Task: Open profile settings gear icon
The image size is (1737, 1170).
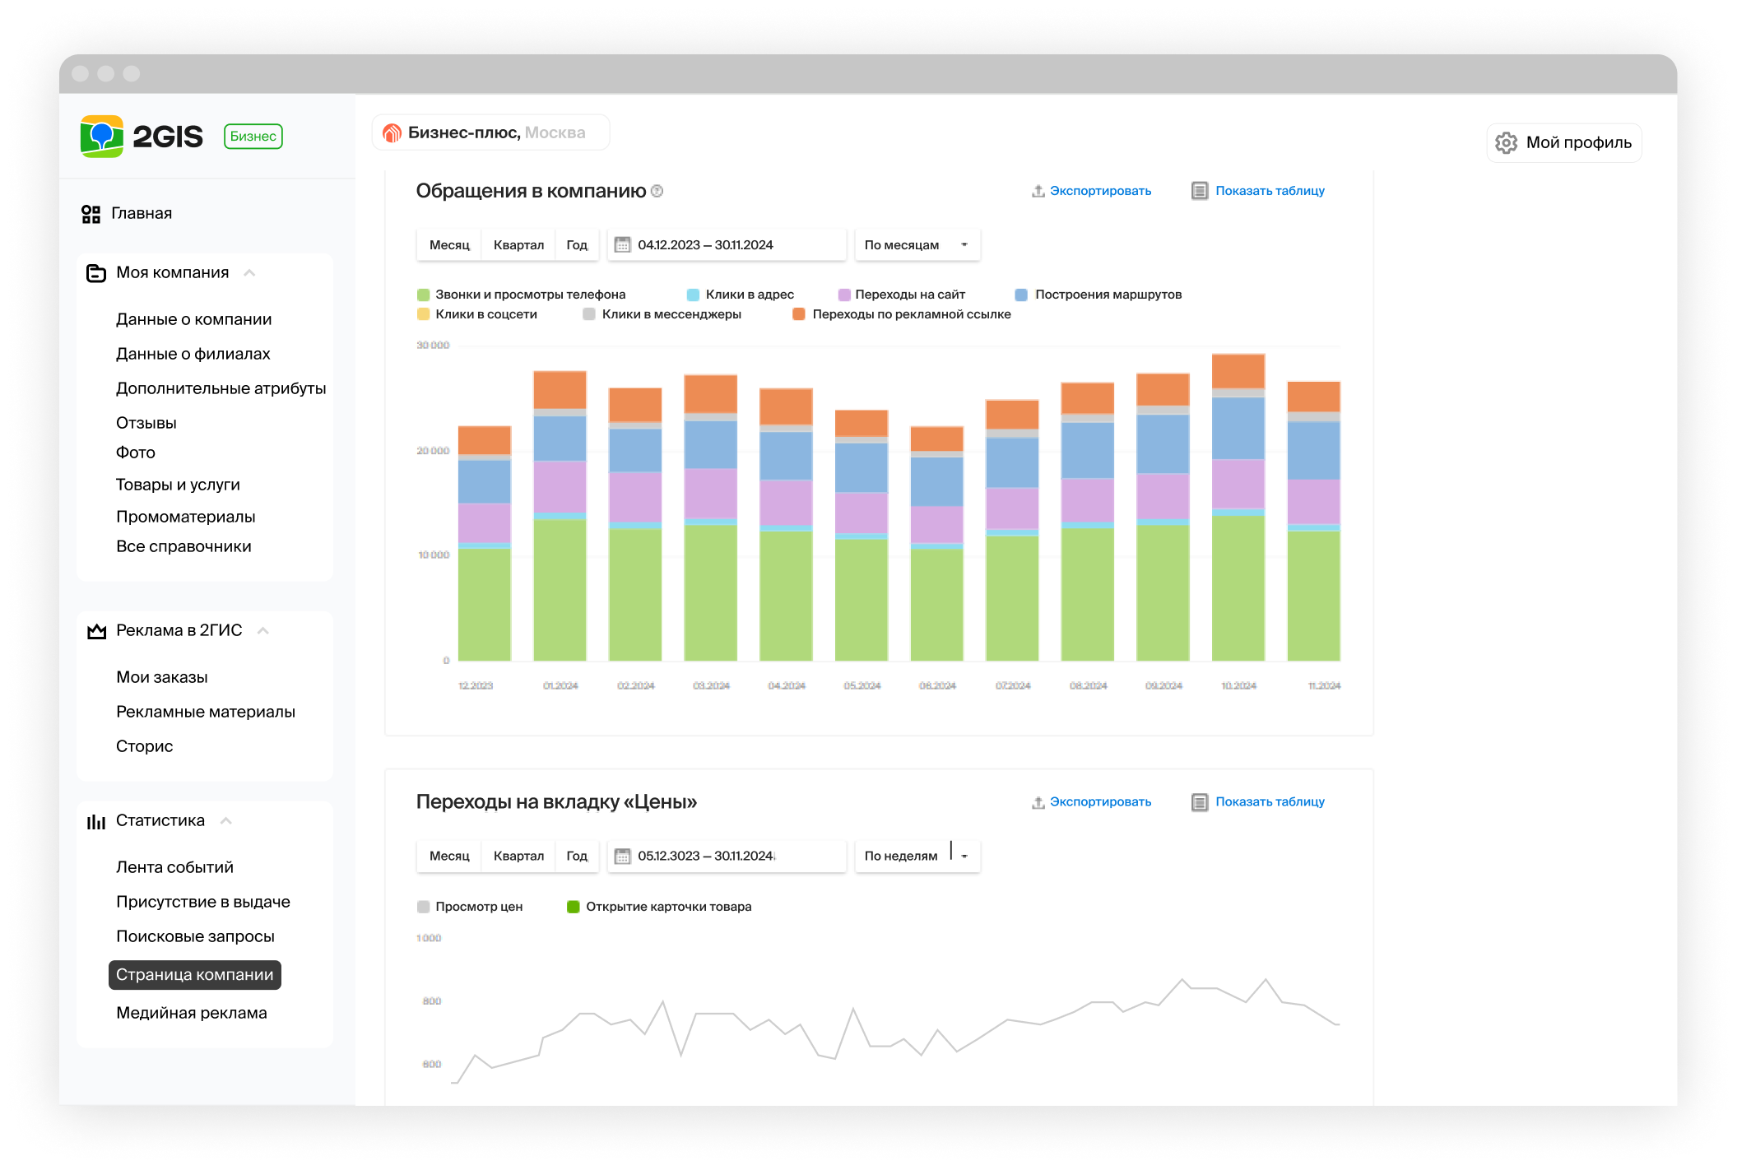Action: (x=1506, y=142)
